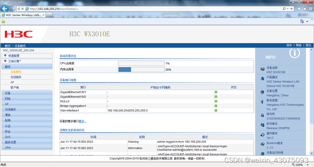Open the 更多... interfaces link

(x=82, y=121)
